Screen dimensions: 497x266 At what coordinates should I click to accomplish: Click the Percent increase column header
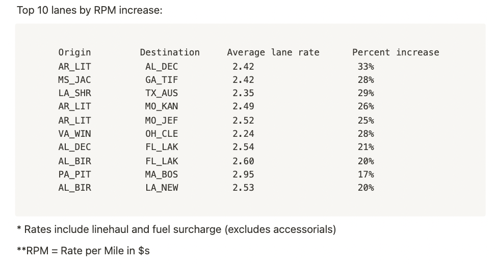396,52
